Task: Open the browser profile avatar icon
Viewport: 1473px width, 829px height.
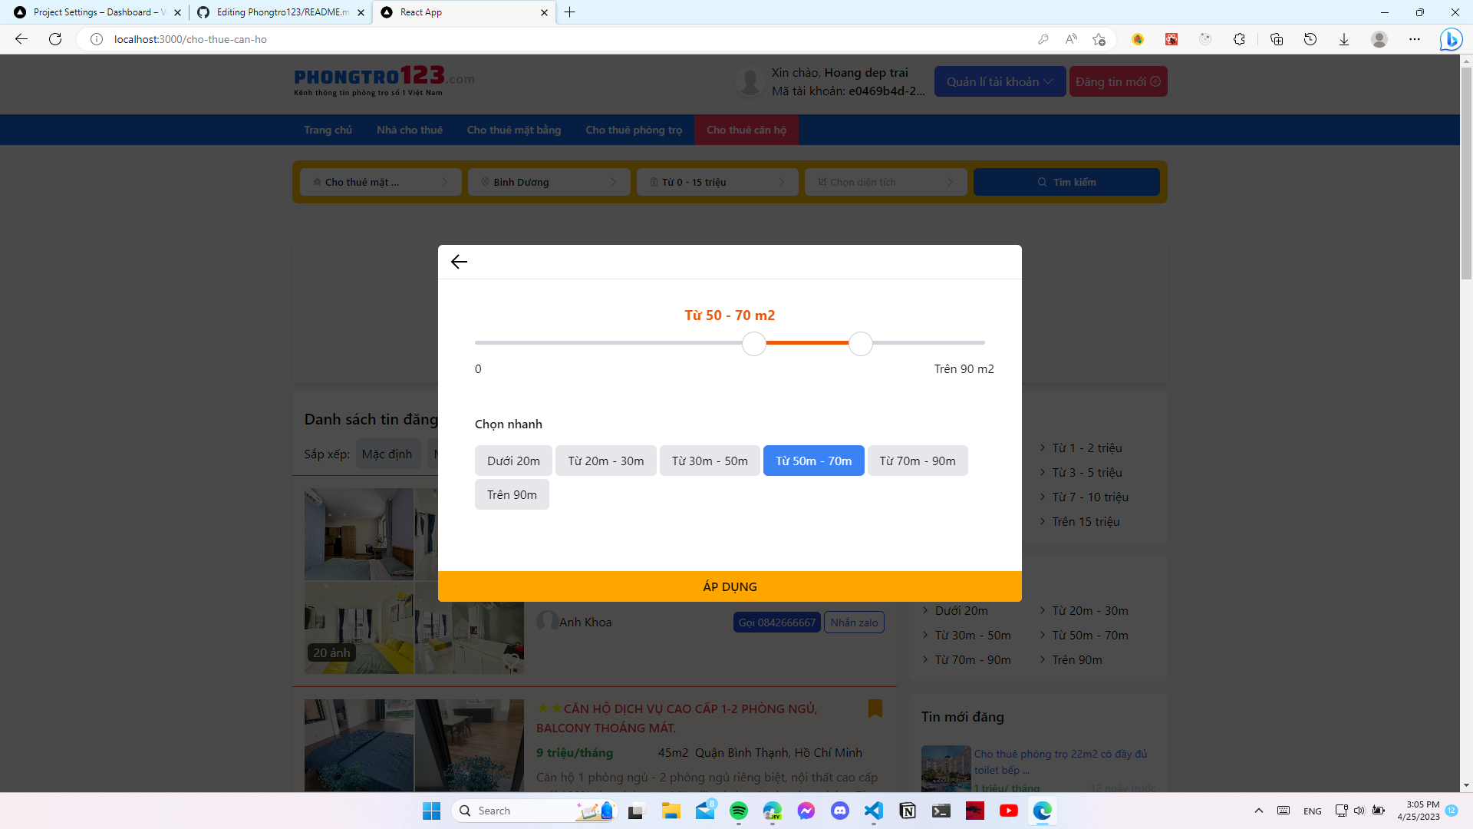Action: click(1379, 39)
